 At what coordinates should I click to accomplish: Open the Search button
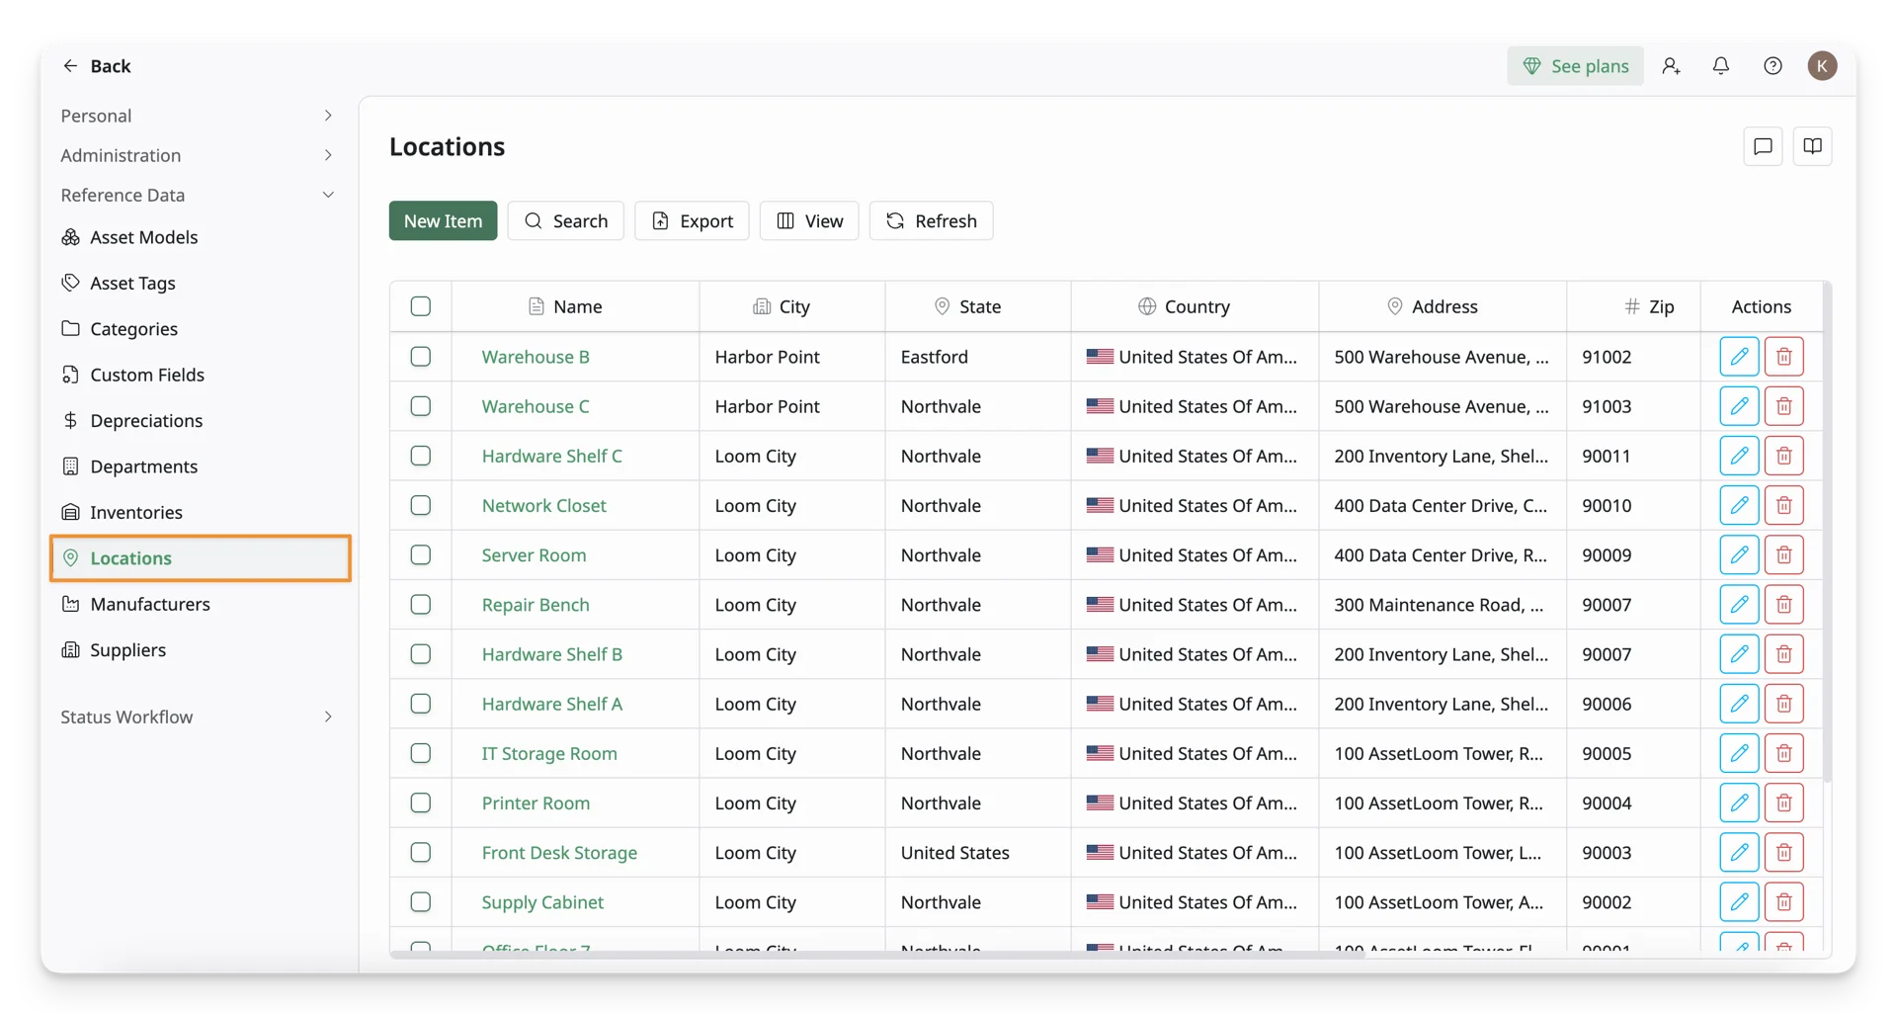point(565,220)
